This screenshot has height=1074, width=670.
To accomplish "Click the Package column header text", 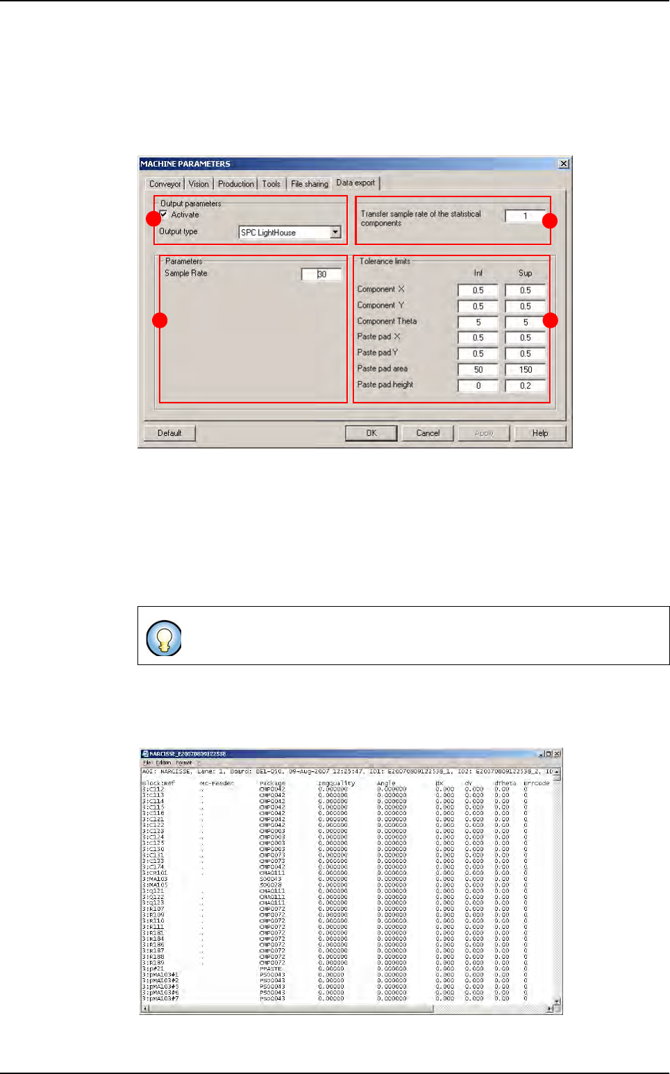I will (273, 783).
